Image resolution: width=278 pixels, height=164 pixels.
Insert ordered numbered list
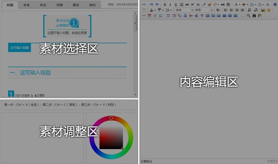pyautogui.click(x=252, y=5)
